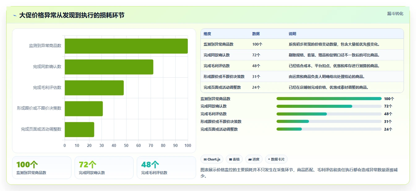Click the chart y-axis label 形成跟价或不跟价决策数

pyautogui.click(x=39, y=108)
